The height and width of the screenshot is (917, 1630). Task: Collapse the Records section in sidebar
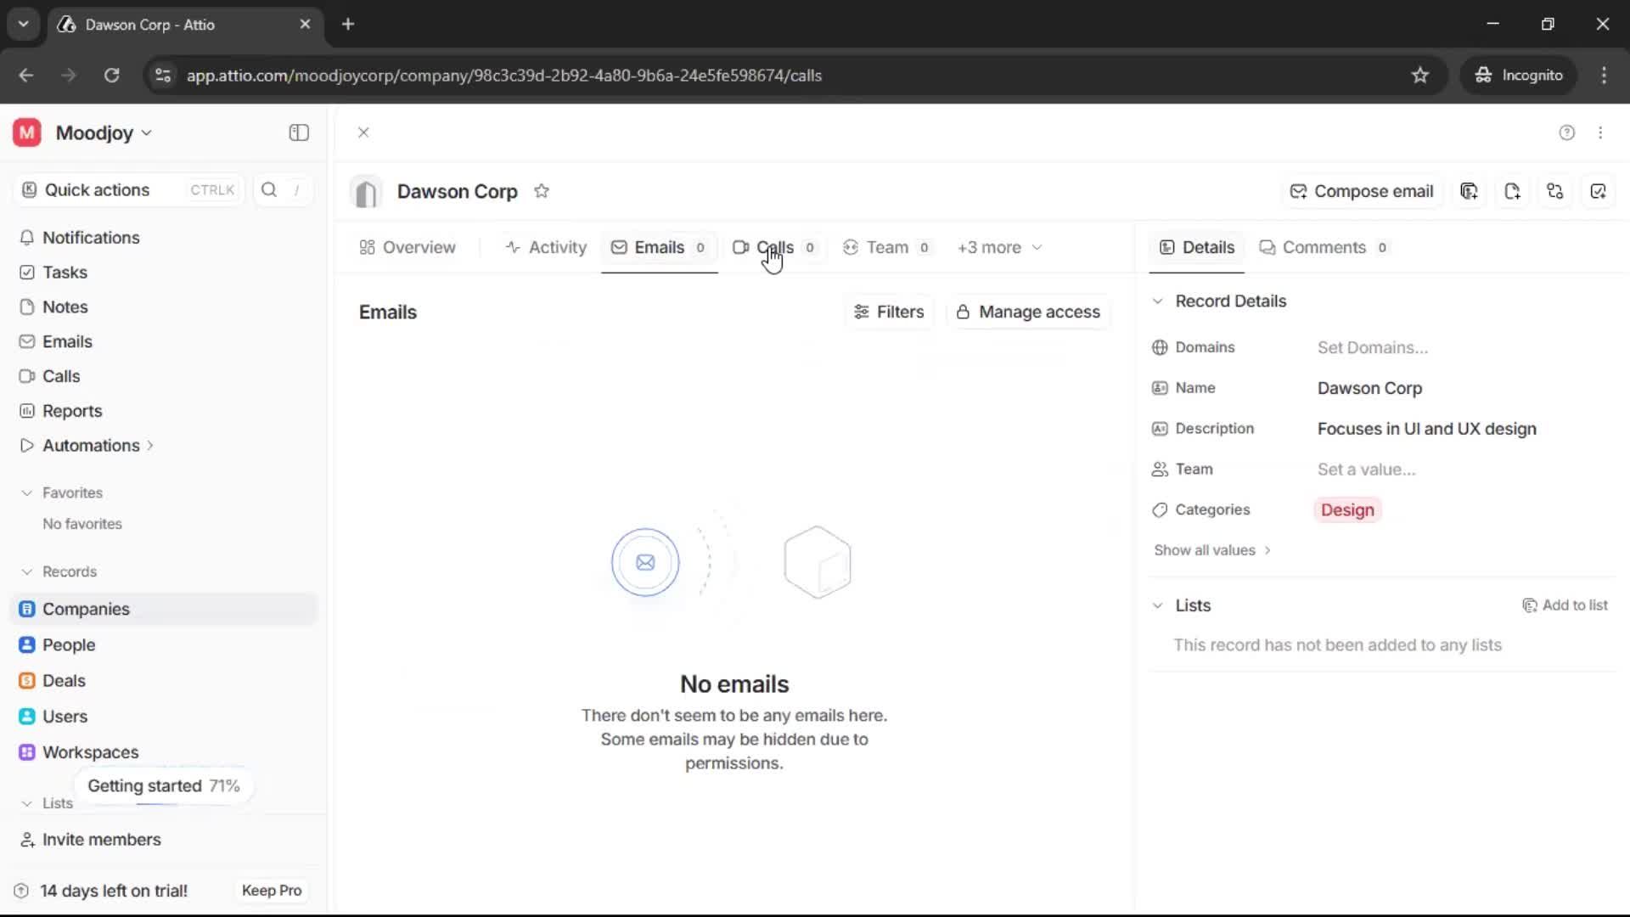point(27,571)
